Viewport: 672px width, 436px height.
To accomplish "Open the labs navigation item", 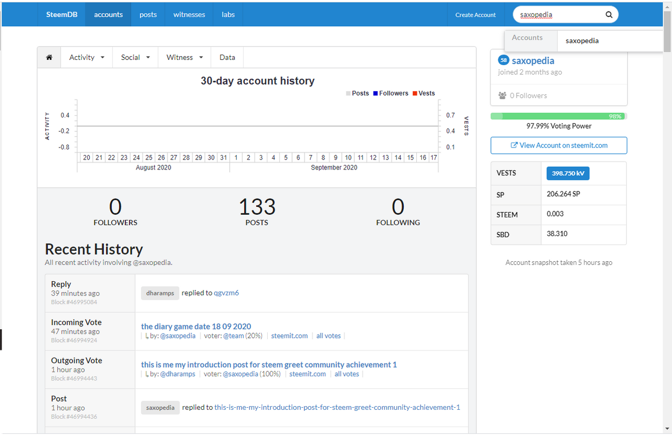I will coord(228,15).
